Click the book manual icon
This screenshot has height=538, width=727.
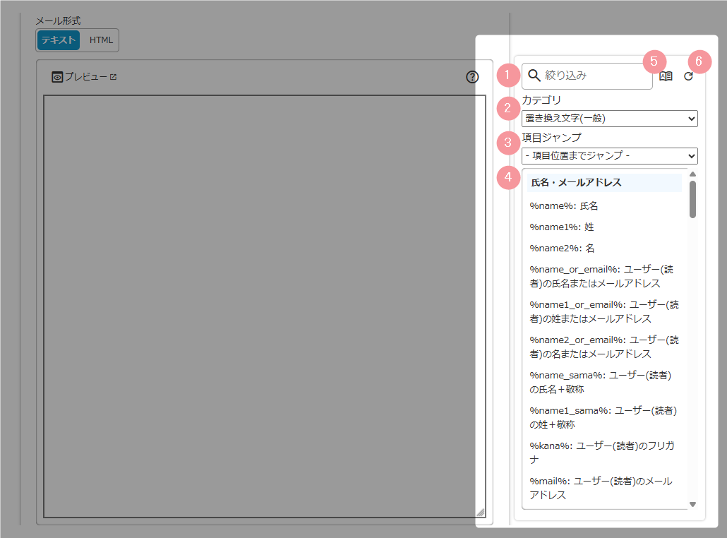click(x=666, y=76)
